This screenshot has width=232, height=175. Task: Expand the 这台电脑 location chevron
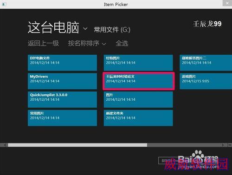pyautogui.click(x=85, y=29)
